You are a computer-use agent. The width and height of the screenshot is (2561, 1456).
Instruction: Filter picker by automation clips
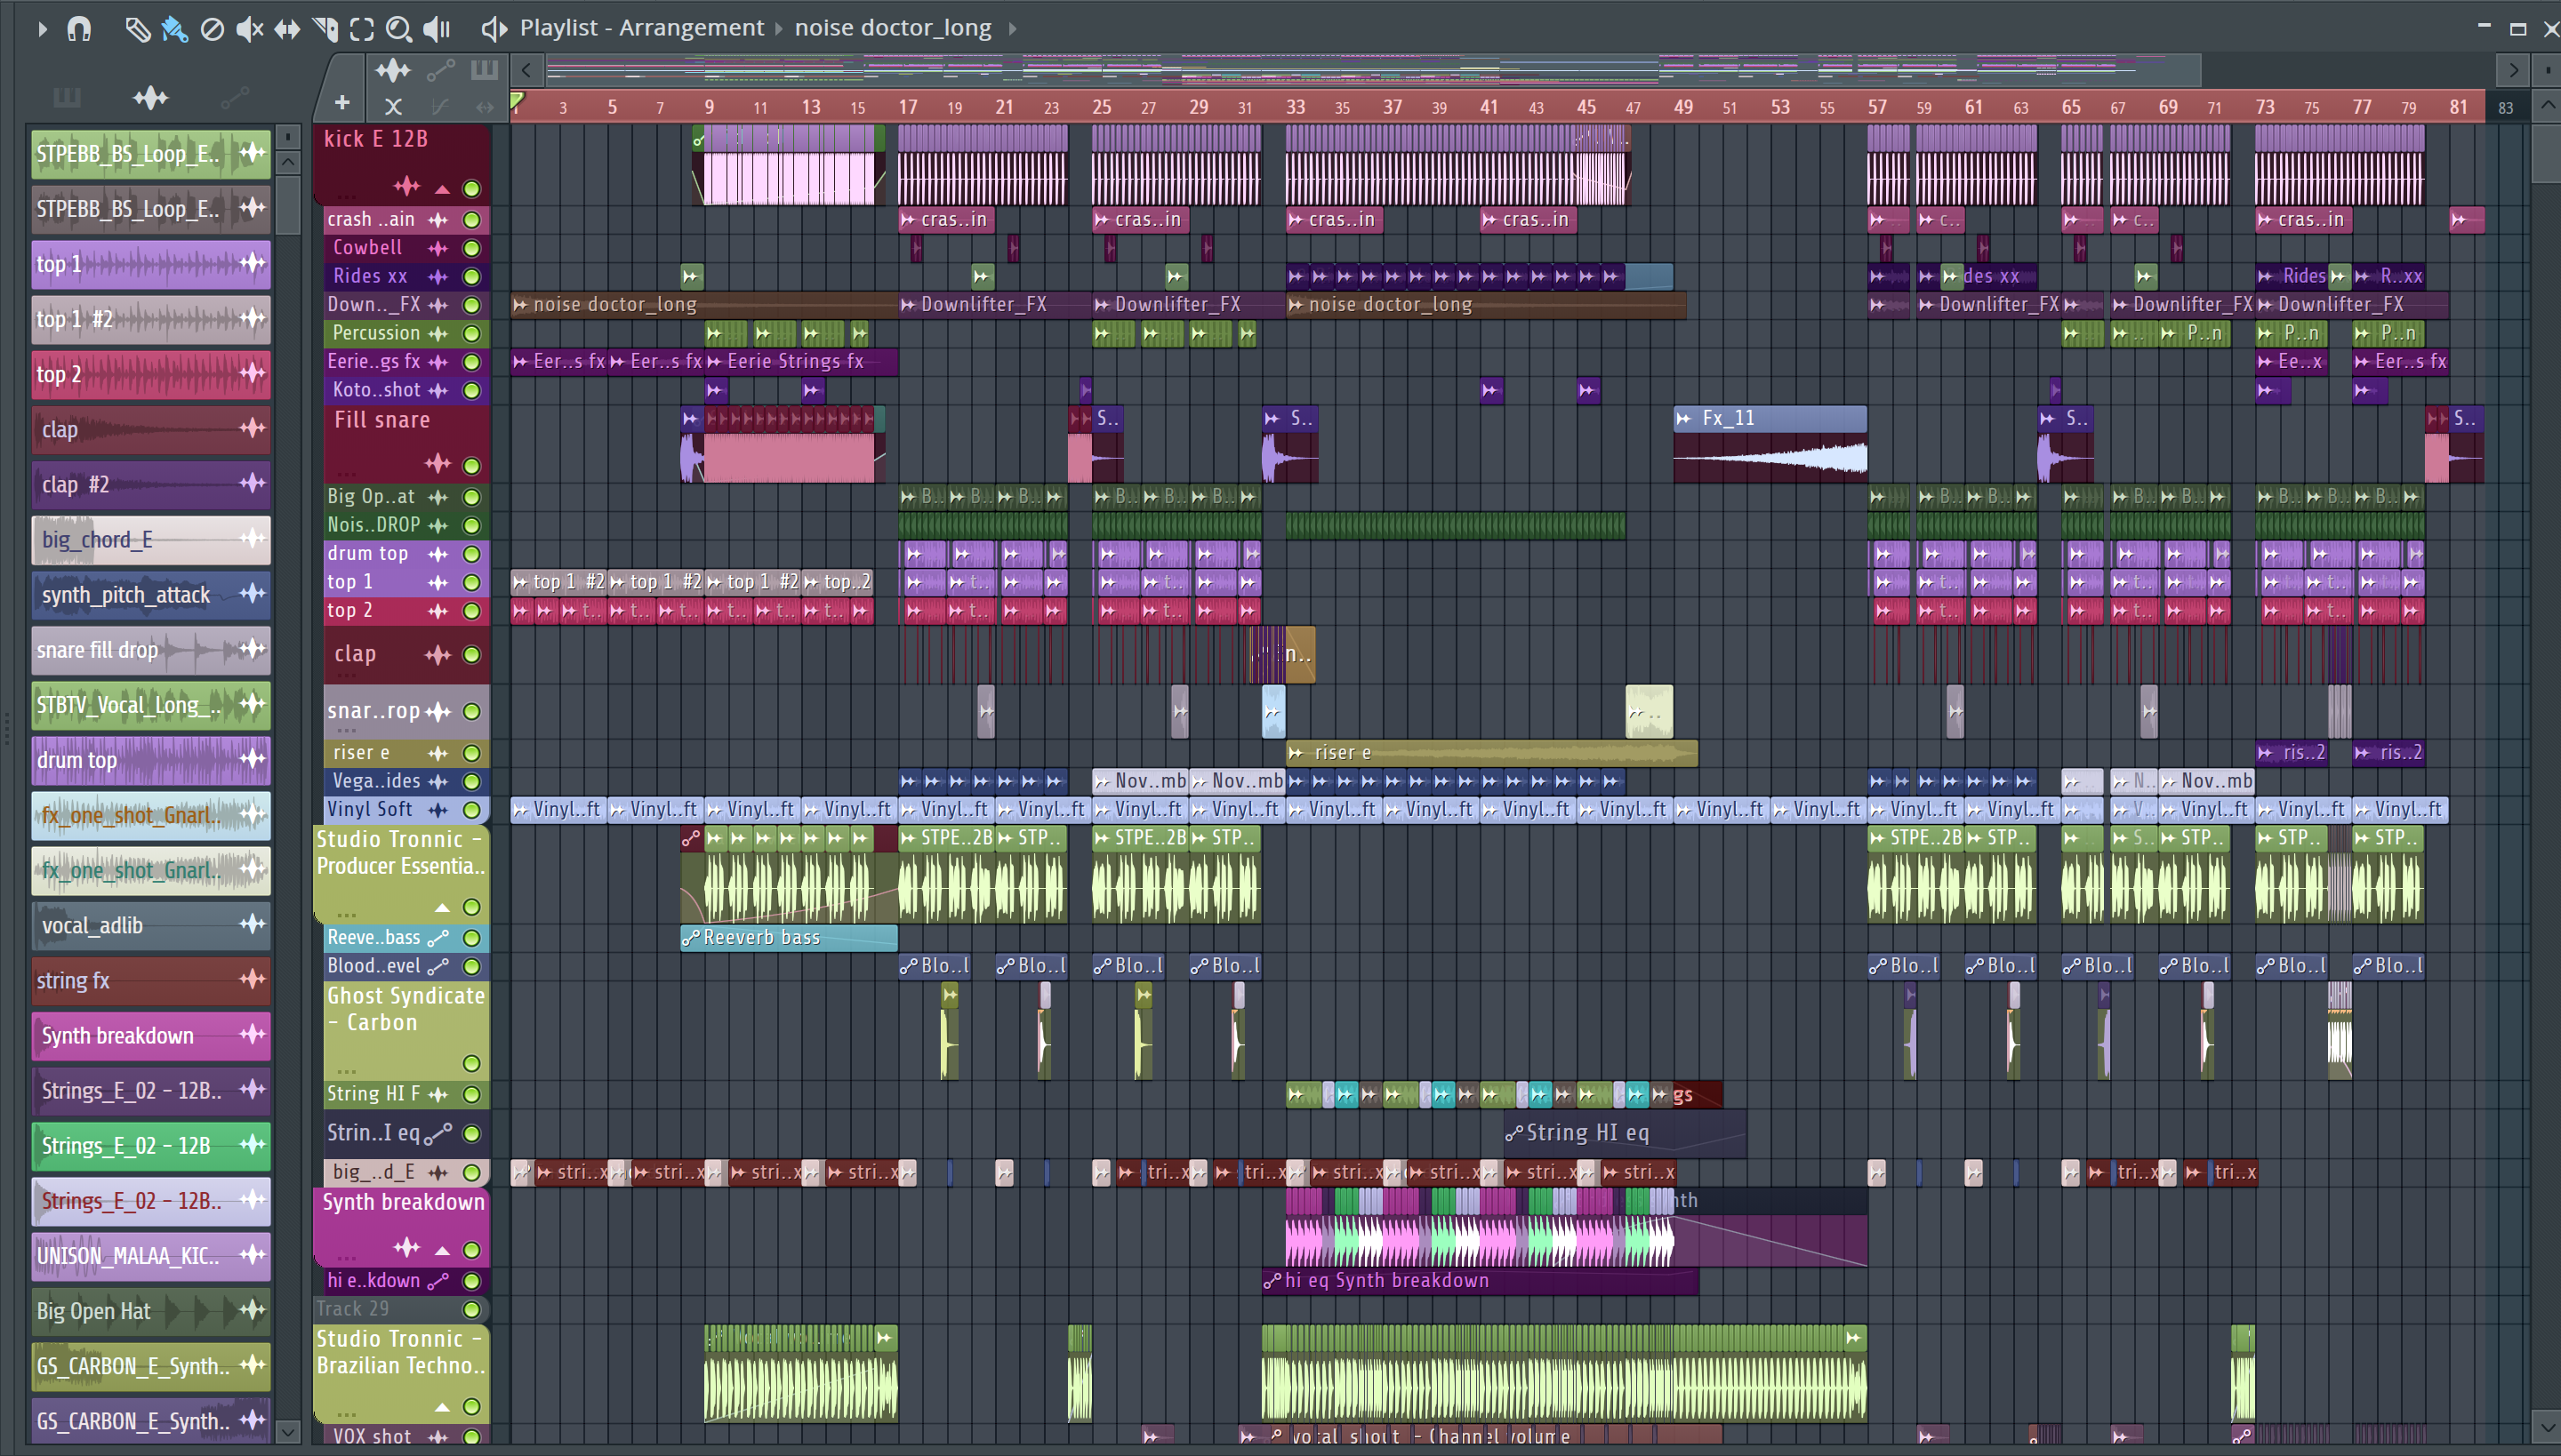point(234,97)
